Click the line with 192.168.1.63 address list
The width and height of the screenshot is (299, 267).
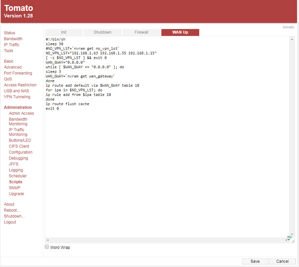coord(101,53)
